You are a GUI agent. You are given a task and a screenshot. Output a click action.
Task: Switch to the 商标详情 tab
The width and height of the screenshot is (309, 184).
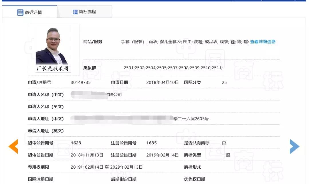tap(31, 12)
